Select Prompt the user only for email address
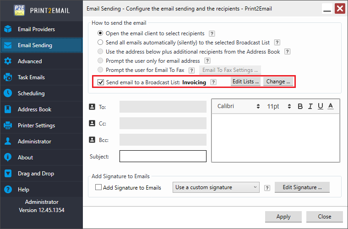The image size is (348, 229). click(x=100, y=60)
